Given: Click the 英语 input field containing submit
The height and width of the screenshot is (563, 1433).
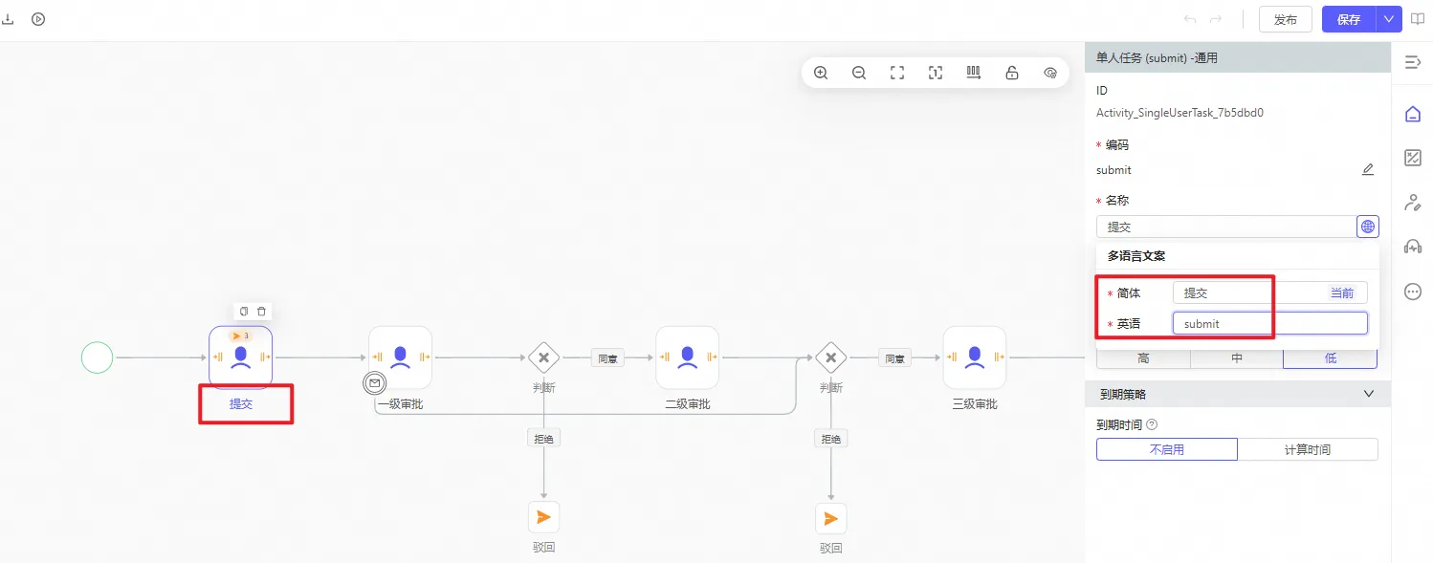Looking at the screenshot, I should coord(1269,324).
